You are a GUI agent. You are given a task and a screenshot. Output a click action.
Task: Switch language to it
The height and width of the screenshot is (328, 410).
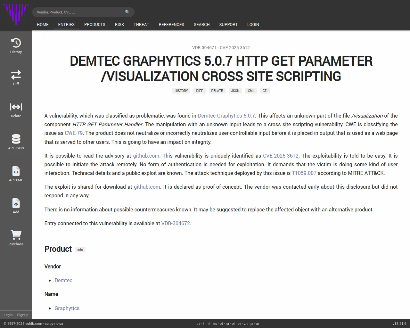[x=209, y=324]
